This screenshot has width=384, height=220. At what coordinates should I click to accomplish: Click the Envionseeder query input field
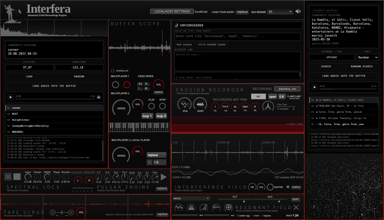[x=238, y=37]
